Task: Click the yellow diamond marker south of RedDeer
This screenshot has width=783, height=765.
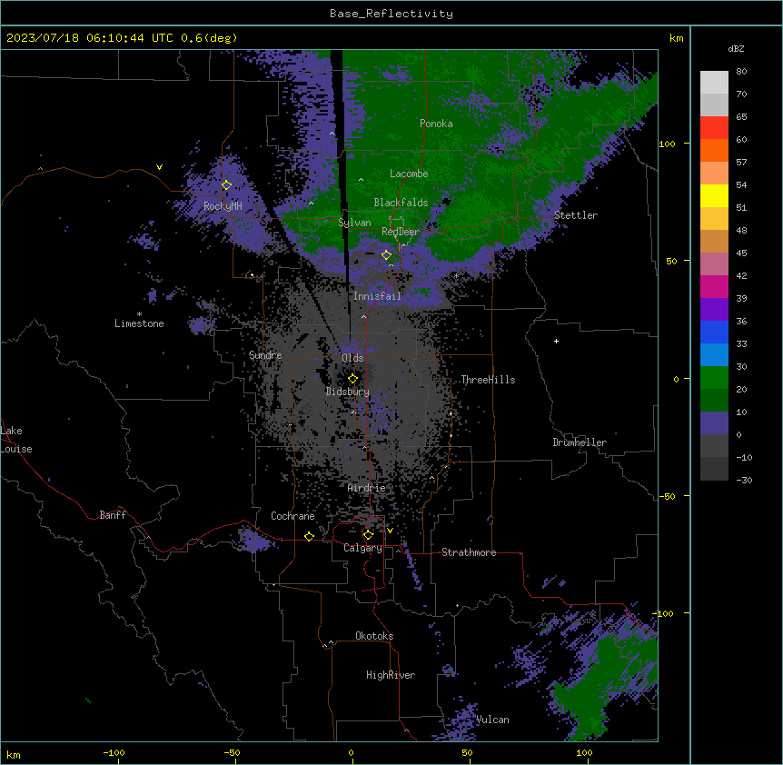Action: click(x=386, y=255)
